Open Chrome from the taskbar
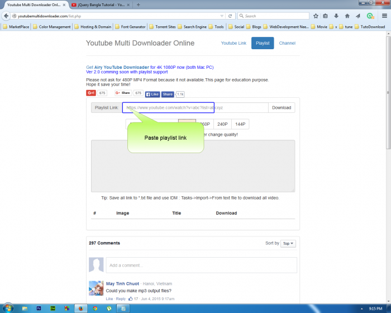 point(95,309)
